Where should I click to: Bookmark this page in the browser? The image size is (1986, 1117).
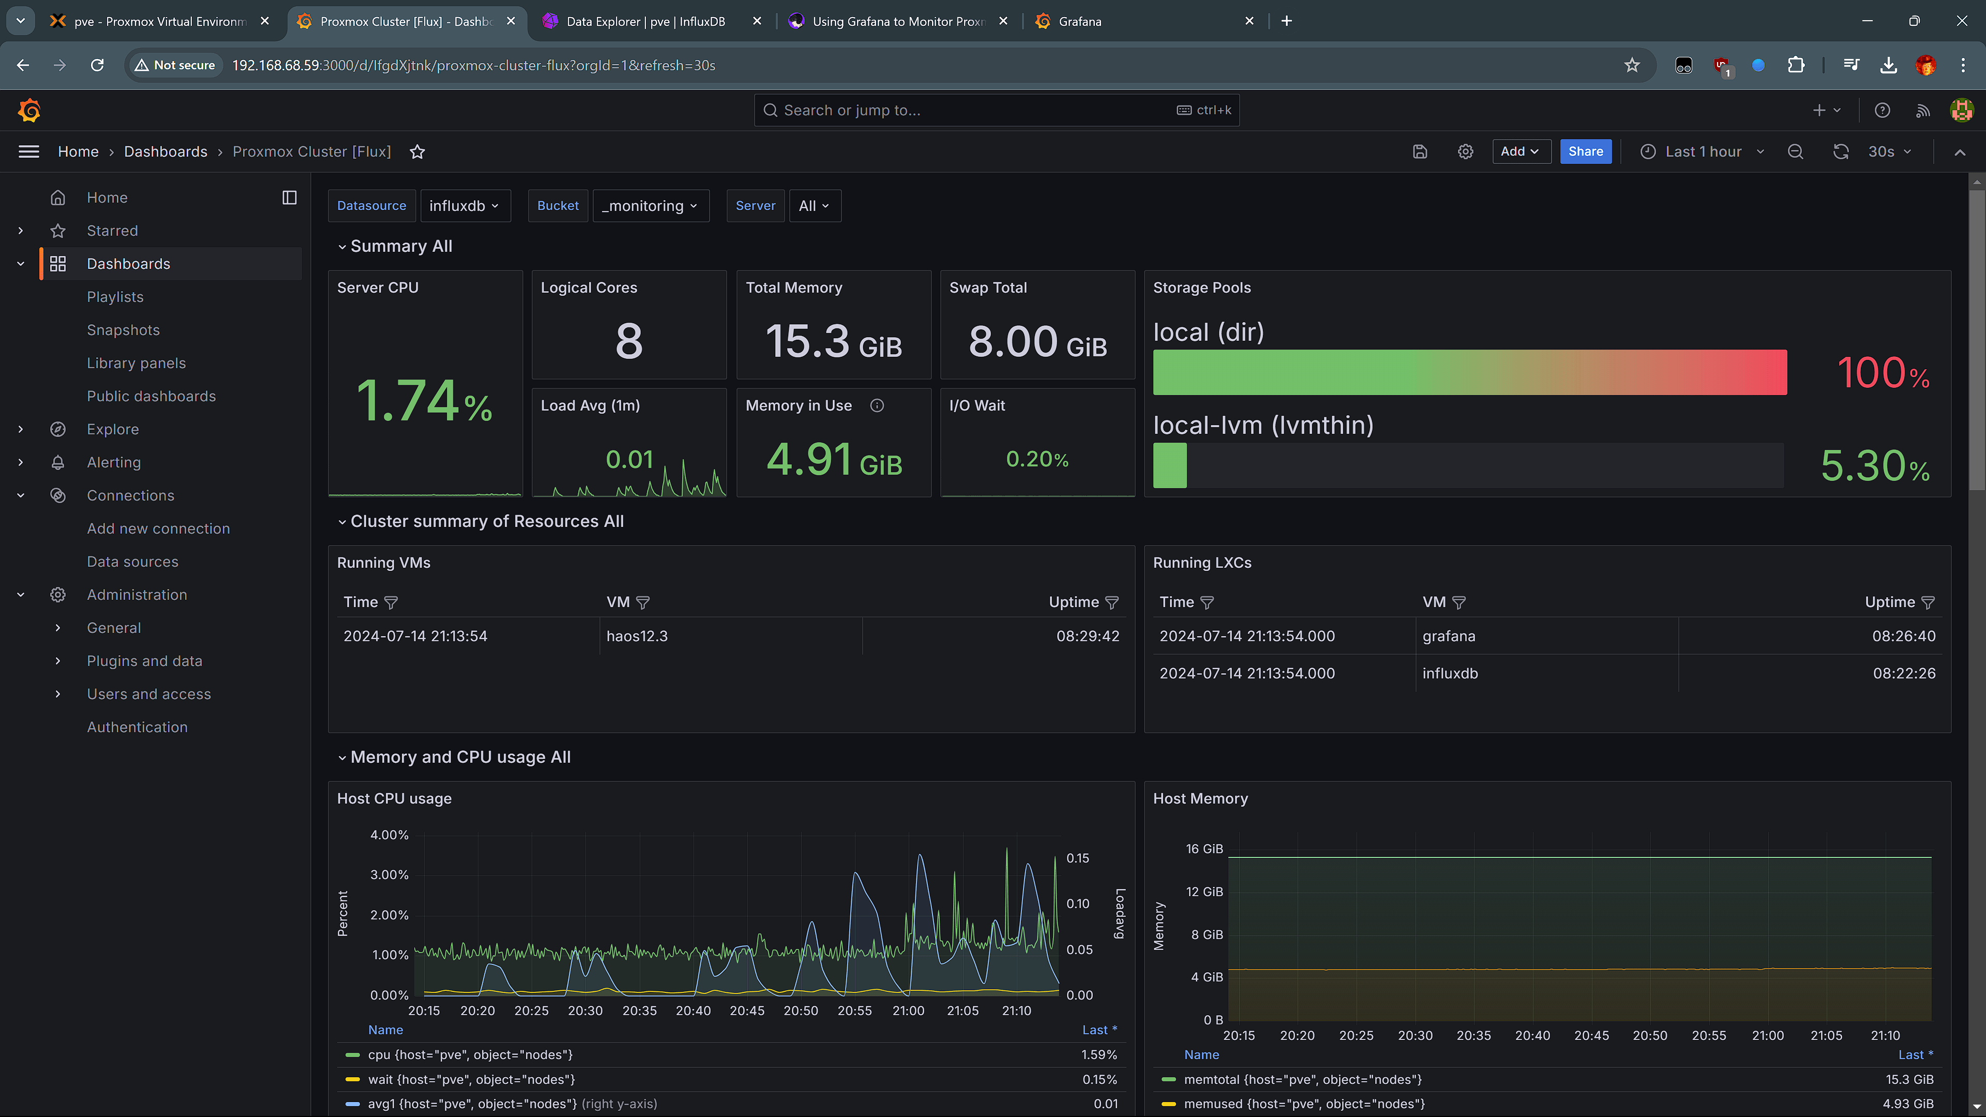tap(1631, 66)
